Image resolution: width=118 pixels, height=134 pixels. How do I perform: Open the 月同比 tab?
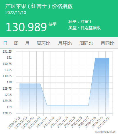[x=107, y=43]
